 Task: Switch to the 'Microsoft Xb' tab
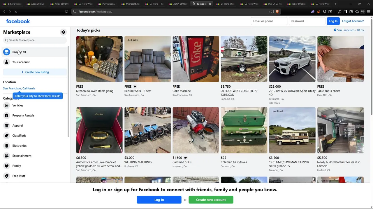(x=130, y=4)
